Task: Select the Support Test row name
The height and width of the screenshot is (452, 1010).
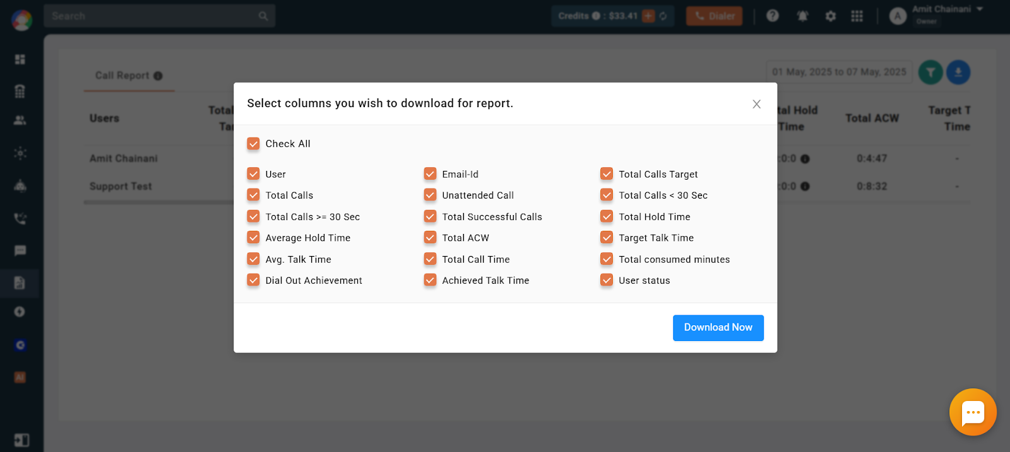Action: pos(121,187)
